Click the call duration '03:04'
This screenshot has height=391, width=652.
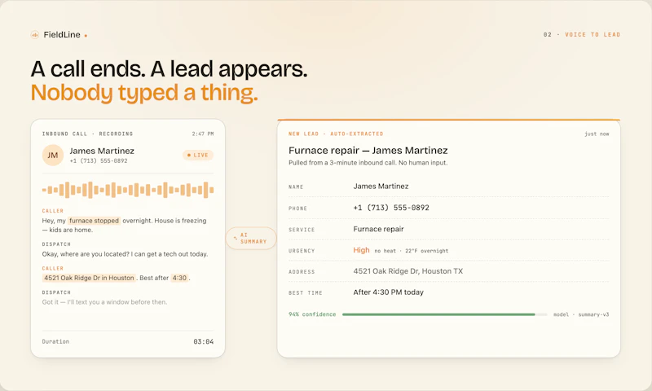pos(203,341)
